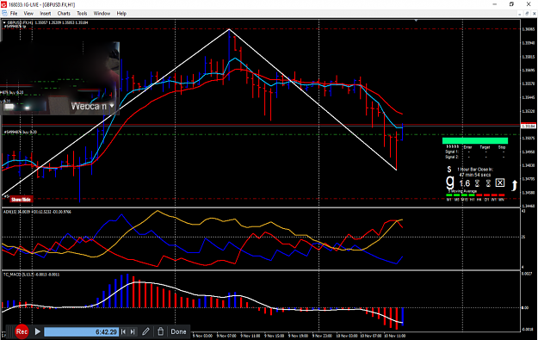This screenshot has height=340, width=538.
Task: Click the webcam preview thumbnail
Action: (60, 78)
